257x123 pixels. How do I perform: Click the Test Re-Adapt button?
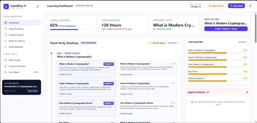(157, 43)
